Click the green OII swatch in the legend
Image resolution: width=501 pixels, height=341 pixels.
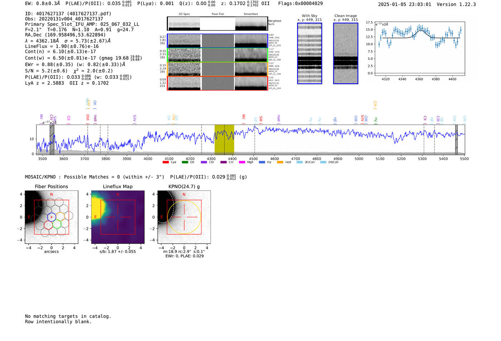point(185,162)
